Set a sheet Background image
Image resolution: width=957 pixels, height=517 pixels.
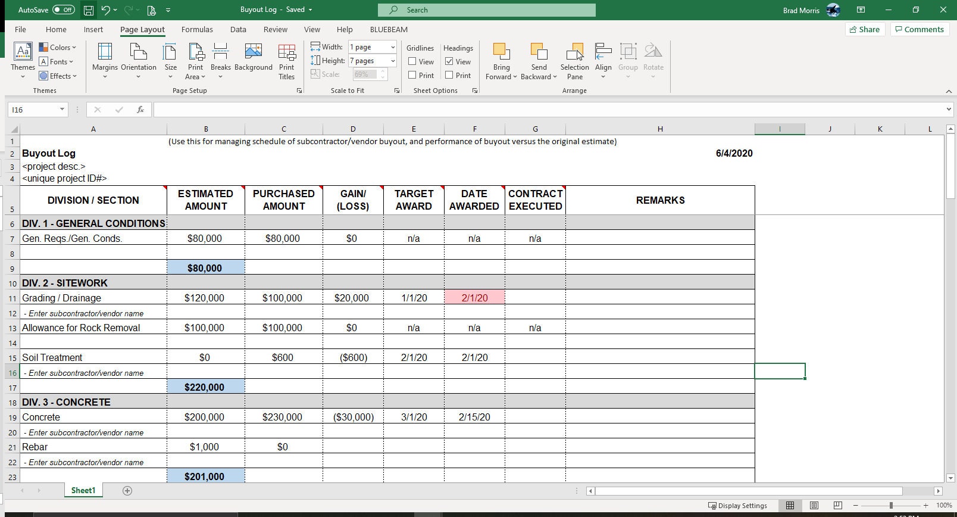254,57
